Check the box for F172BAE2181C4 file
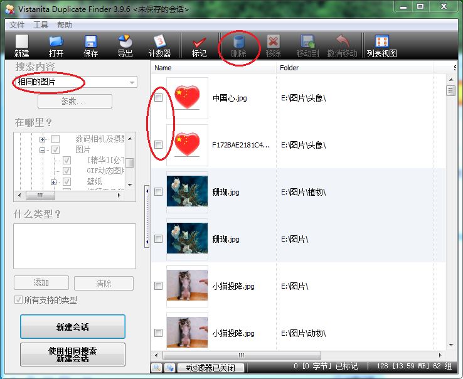 159,144
